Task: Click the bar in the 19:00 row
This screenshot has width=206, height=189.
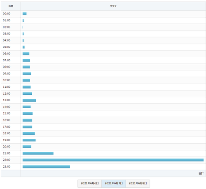Action: 29,140
